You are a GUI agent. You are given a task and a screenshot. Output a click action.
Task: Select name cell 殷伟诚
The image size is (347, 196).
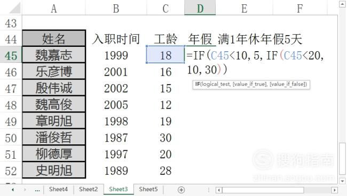[x=54, y=88]
